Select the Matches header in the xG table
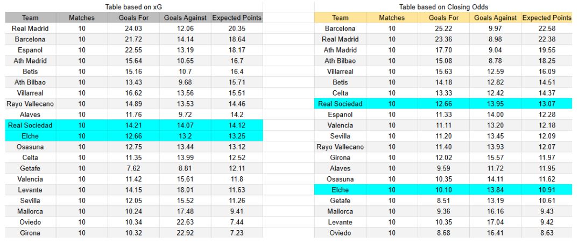 (81, 18)
